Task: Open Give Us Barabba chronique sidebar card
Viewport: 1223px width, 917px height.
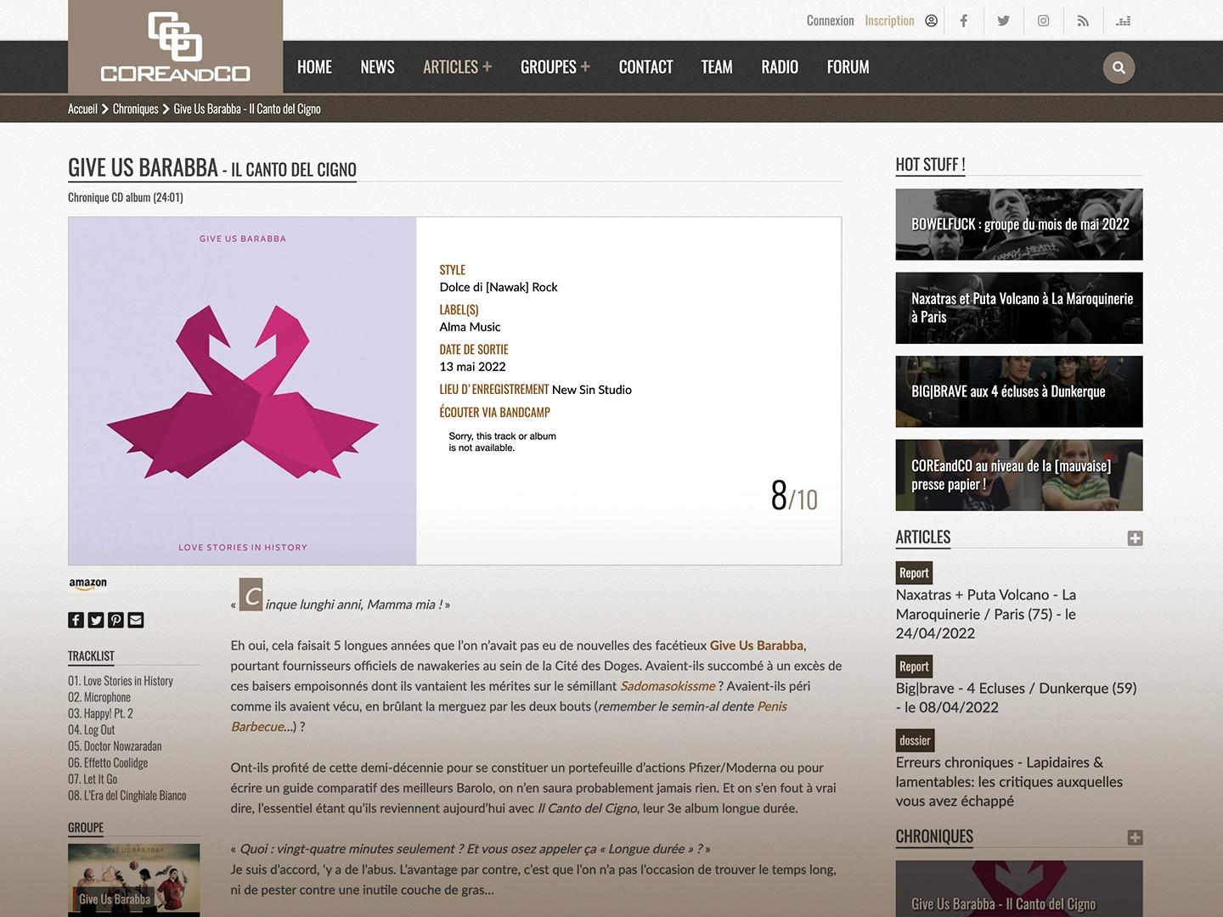Action: [1019, 889]
